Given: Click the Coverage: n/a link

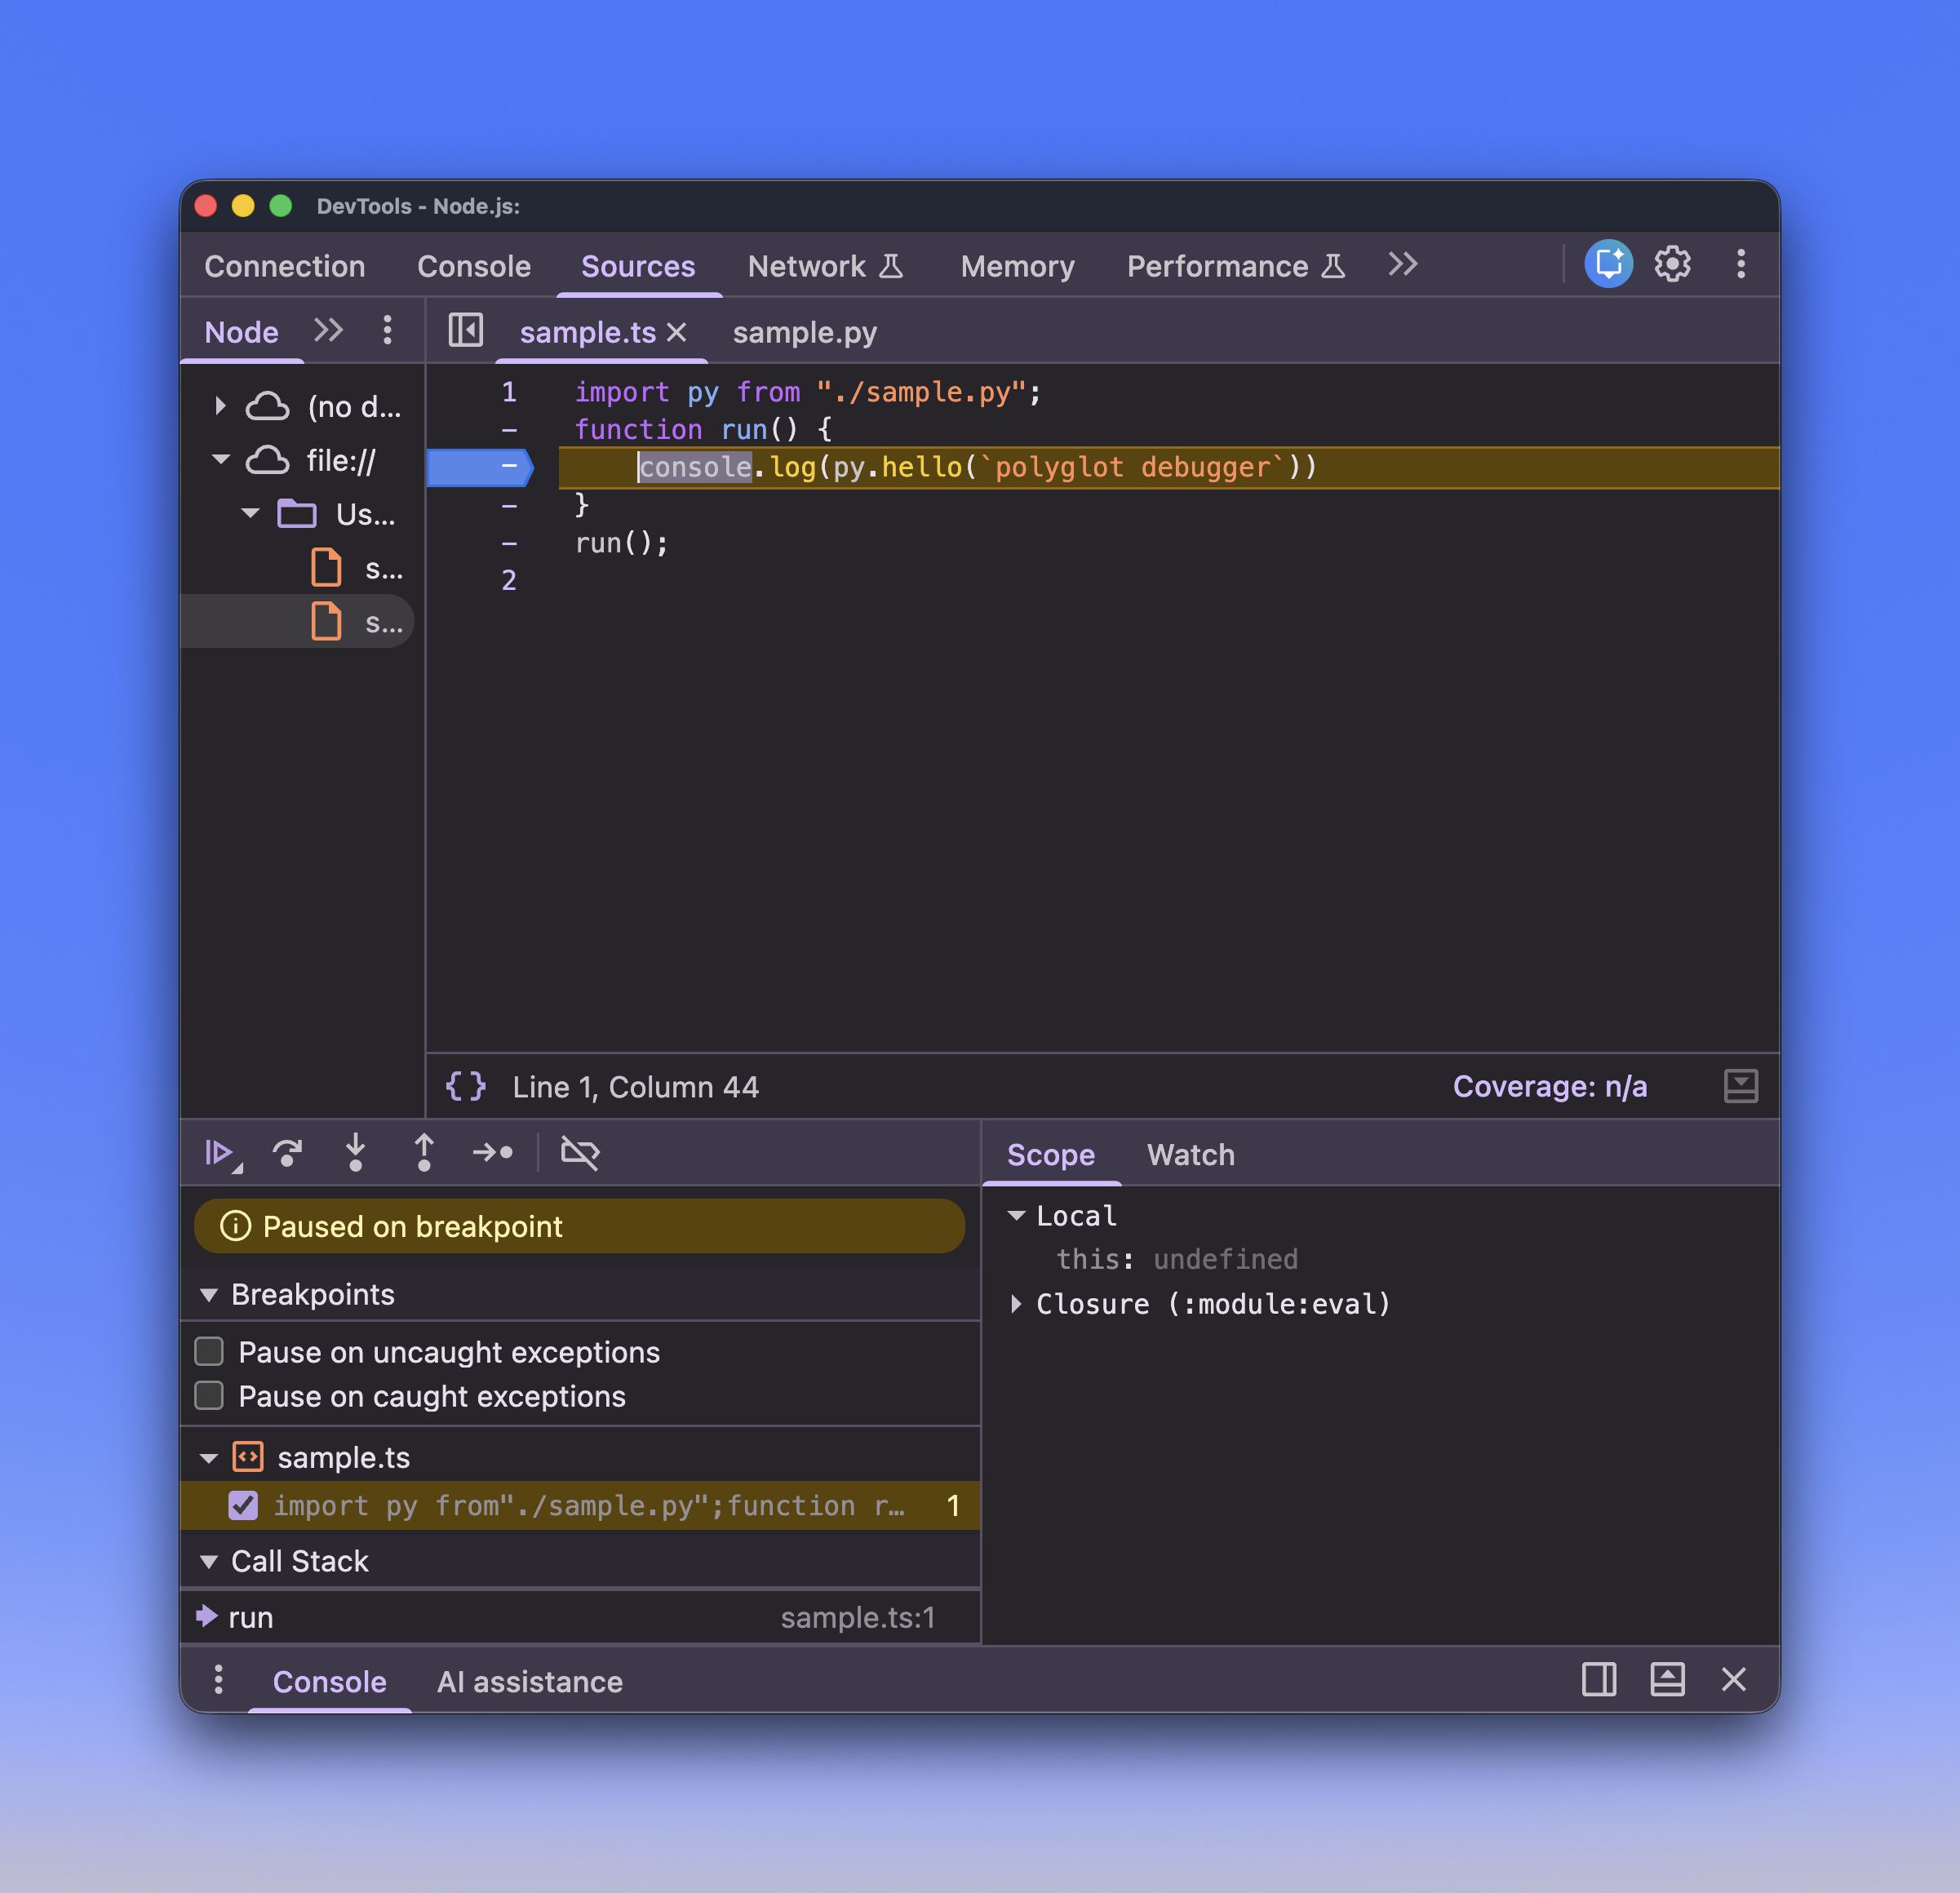Looking at the screenshot, I should (1550, 1086).
